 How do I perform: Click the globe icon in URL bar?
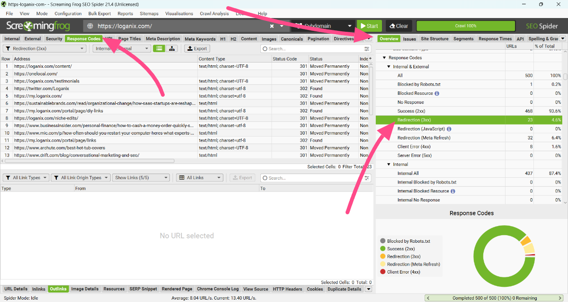click(90, 26)
